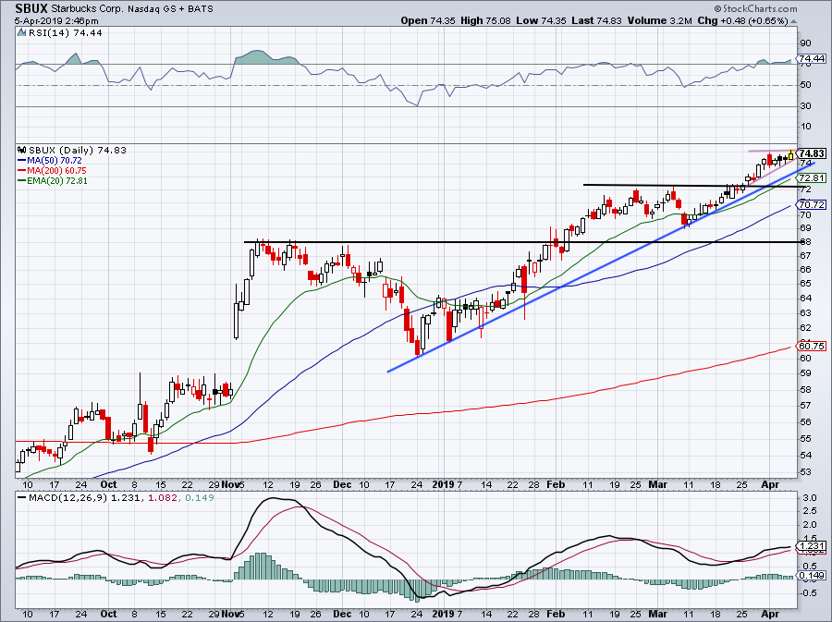Viewport: 832px width, 622px height.
Task: Click the EMA(20) 72.81 legend entry
Action: point(57,181)
